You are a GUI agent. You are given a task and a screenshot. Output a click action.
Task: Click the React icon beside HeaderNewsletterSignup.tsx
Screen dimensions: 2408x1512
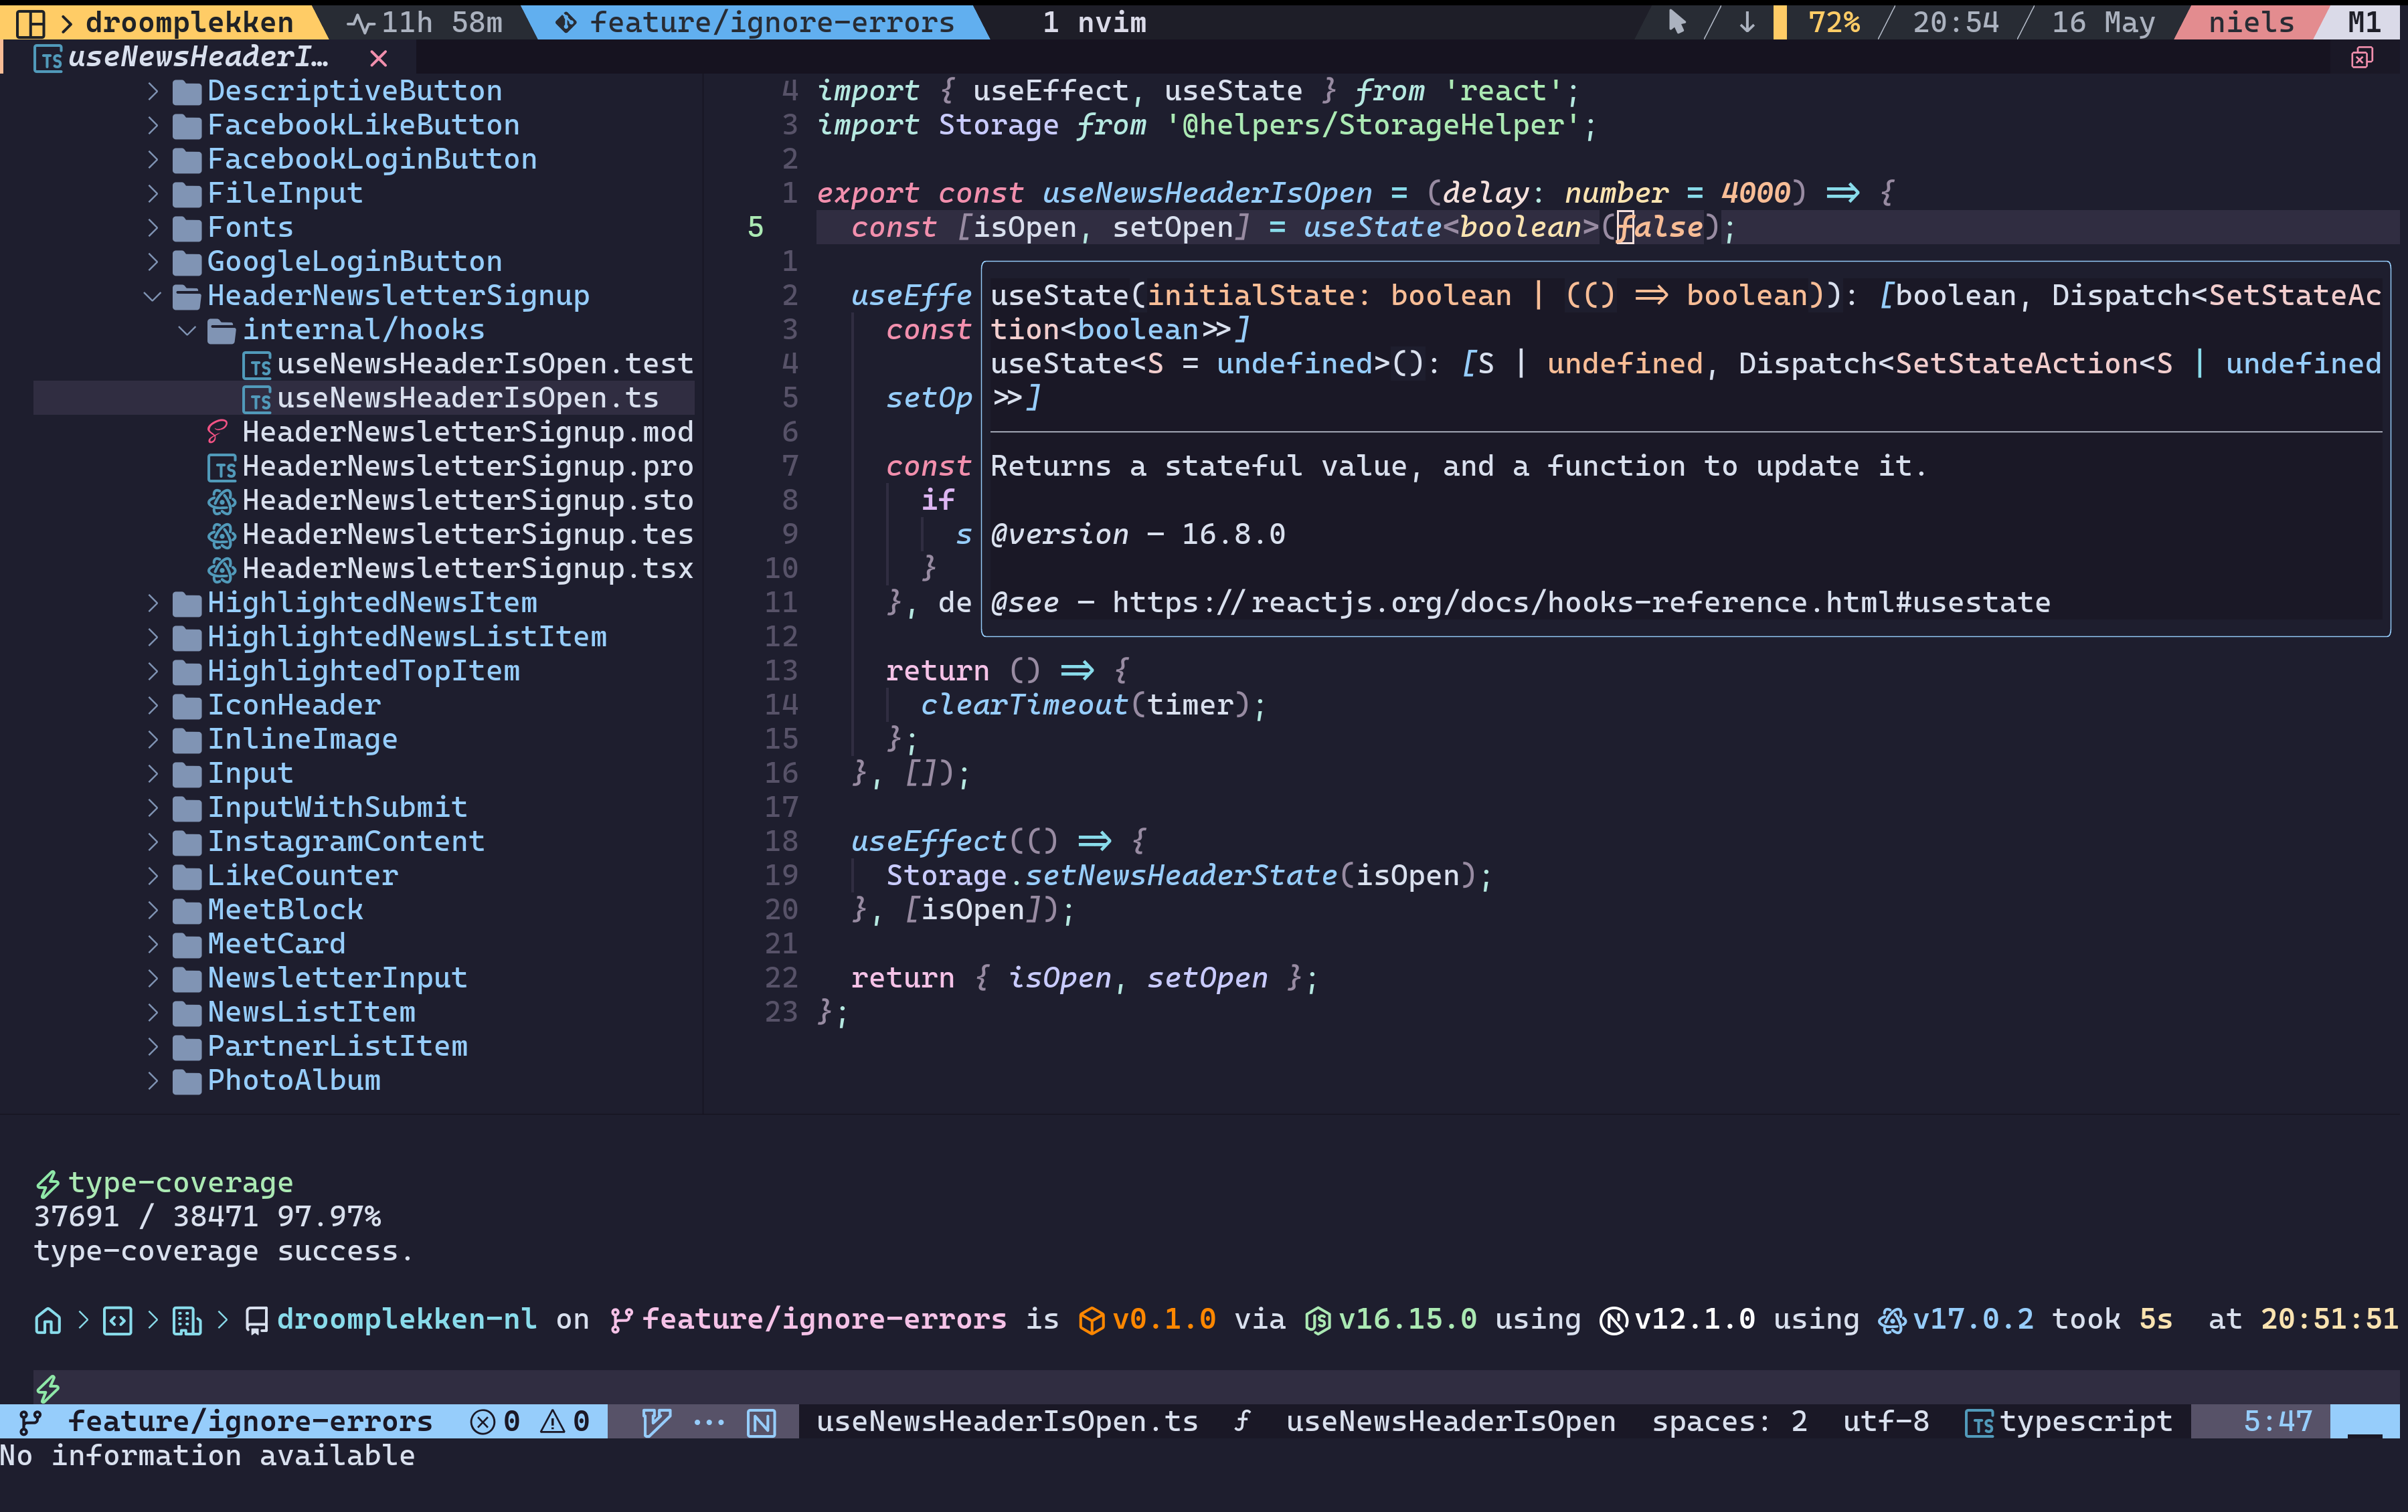coord(221,569)
